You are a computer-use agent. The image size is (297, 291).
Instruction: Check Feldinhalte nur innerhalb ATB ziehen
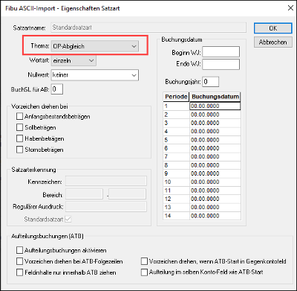19,272
